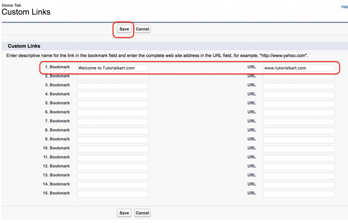The width and height of the screenshot is (348, 223).
Task: Select the 3. Bookmark input field
Action: [x=113, y=86]
